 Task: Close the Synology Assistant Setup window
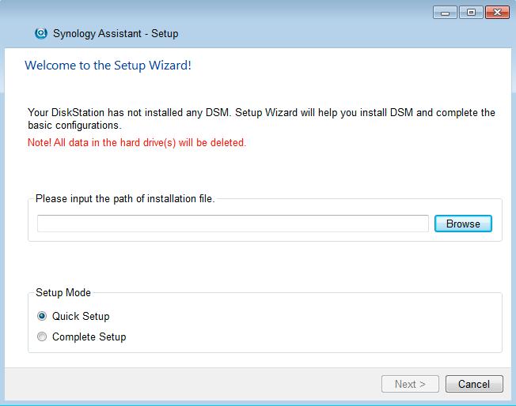coord(497,13)
